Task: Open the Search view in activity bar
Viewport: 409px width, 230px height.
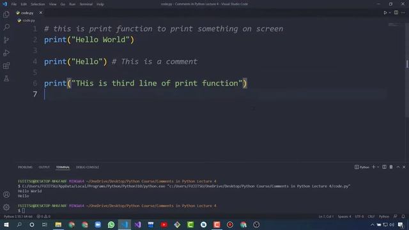Action: pyautogui.click(x=6, y=27)
